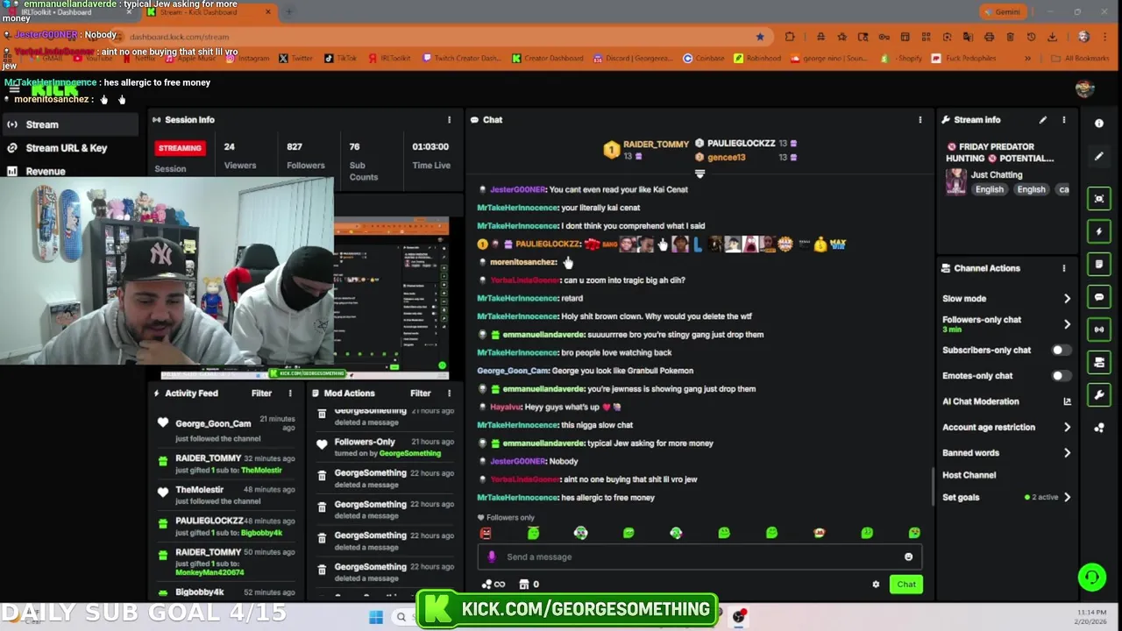The height and width of the screenshot is (631, 1122).
Task: Open Mod Actions three-dot menu
Action: coord(449,393)
